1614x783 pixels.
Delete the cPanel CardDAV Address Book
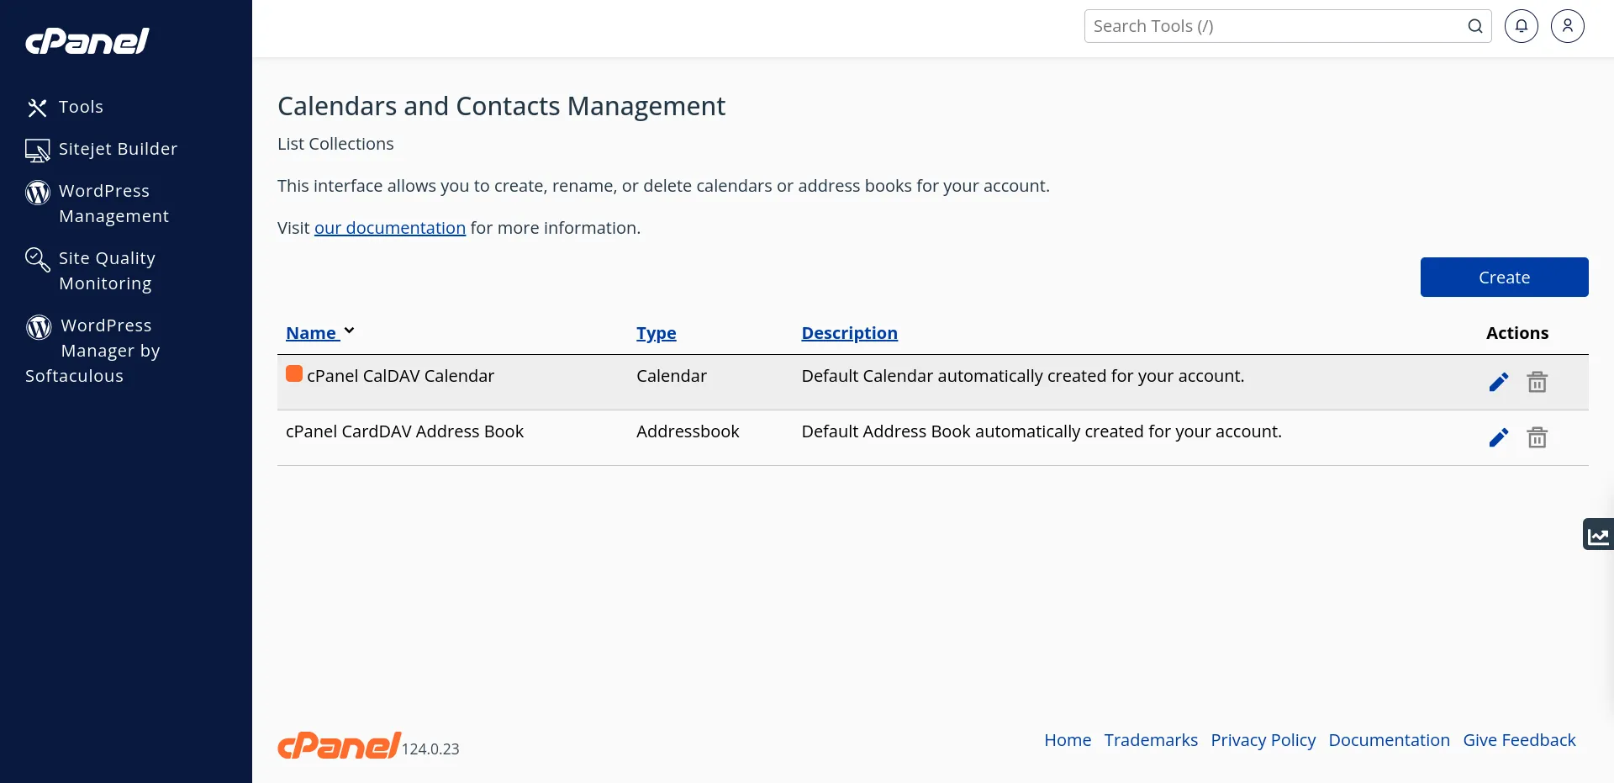pos(1537,438)
